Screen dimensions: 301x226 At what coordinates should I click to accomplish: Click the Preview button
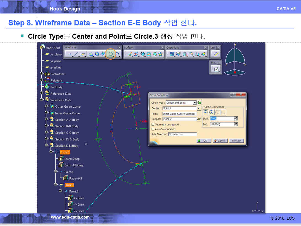coord(236,141)
